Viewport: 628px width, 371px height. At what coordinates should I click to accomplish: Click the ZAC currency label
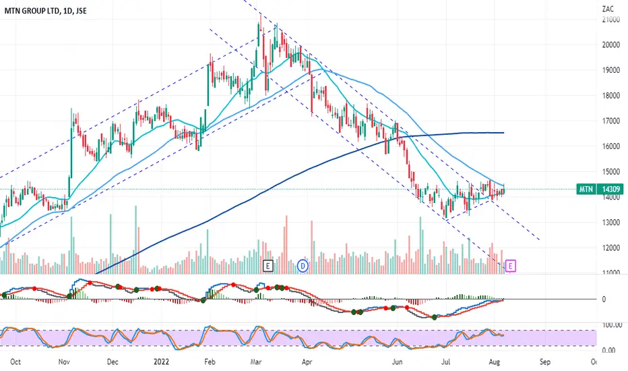[x=608, y=9]
